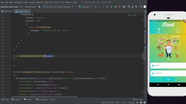The width and height of the screenshot is (186, 104).
Task: Click the read-only lock icon in status bar
Action: tap(137, 103)
